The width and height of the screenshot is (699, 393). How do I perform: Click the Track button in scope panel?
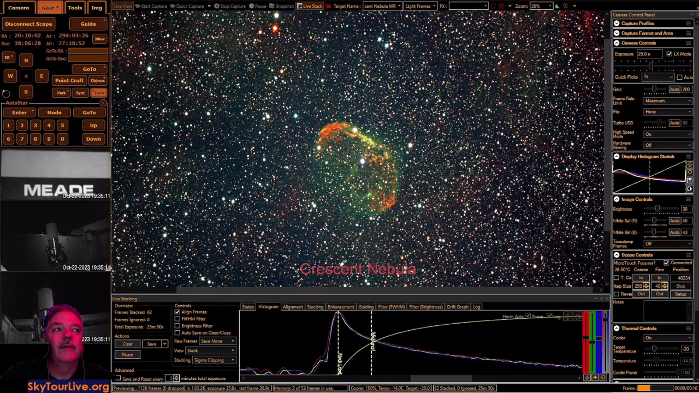(x=98, y=93)
